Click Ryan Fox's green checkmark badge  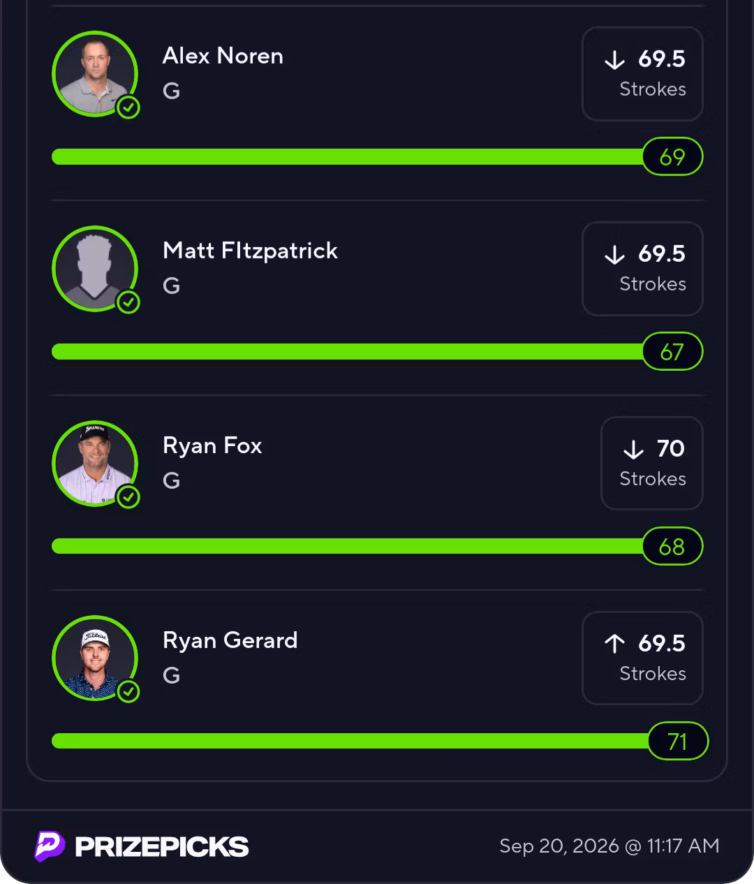click(x=128, y=497)
